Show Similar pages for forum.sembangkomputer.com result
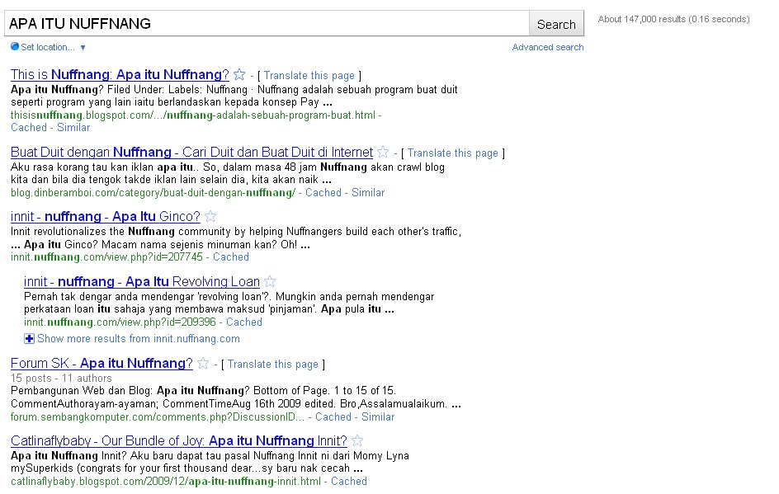Screen dimensions: 779x494 [378, 417]
